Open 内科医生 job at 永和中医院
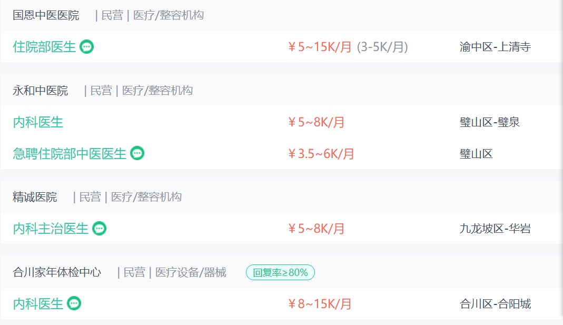Image resolution: width=563 pixels, height=325 pixels. [38, 122]
